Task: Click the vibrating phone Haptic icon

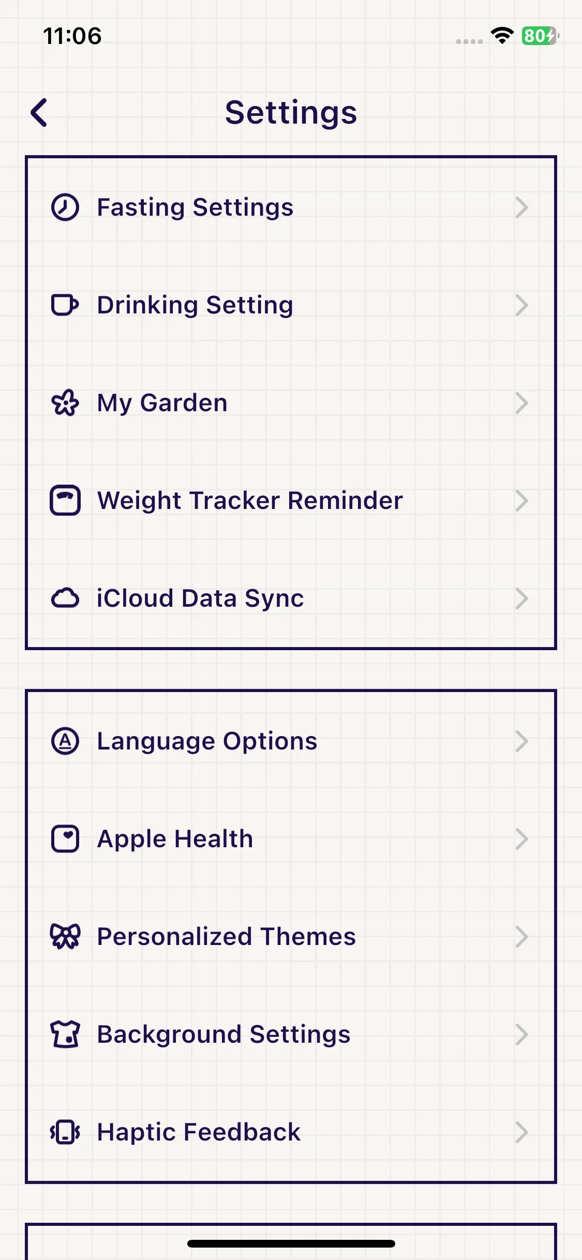Action: point(65,1132)
